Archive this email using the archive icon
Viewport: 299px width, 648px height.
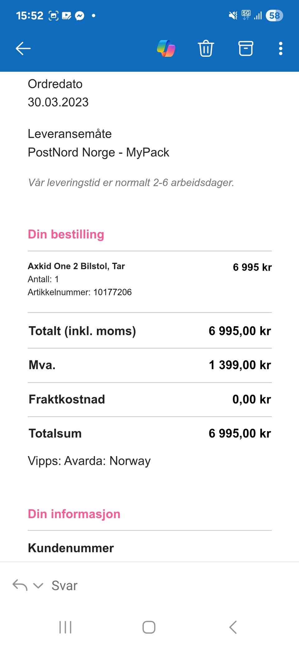pyautogui.click(x=246, y=49)
